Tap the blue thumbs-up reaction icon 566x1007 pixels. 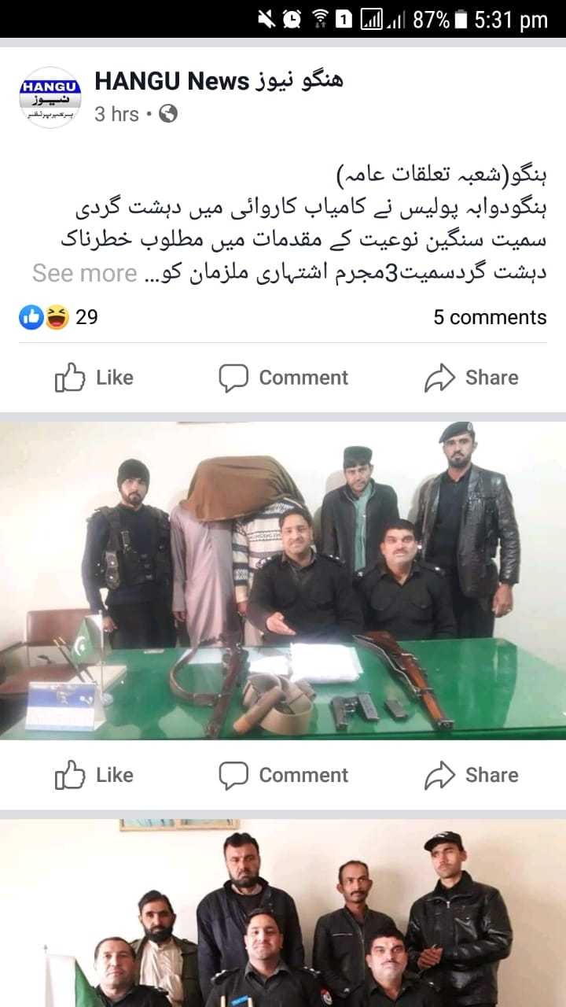click(31, 317)
